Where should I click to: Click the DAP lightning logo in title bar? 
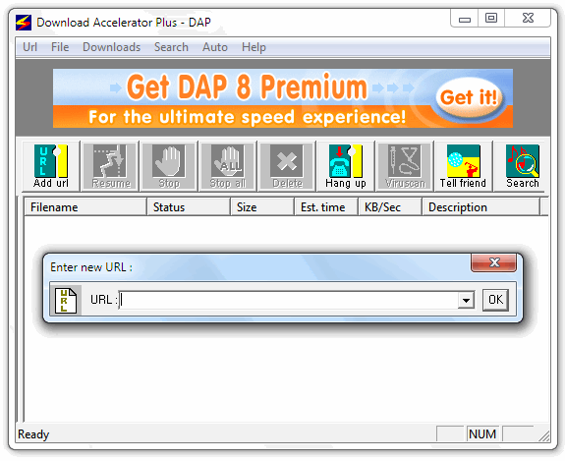pyautogui.click(x=24, y=23)
